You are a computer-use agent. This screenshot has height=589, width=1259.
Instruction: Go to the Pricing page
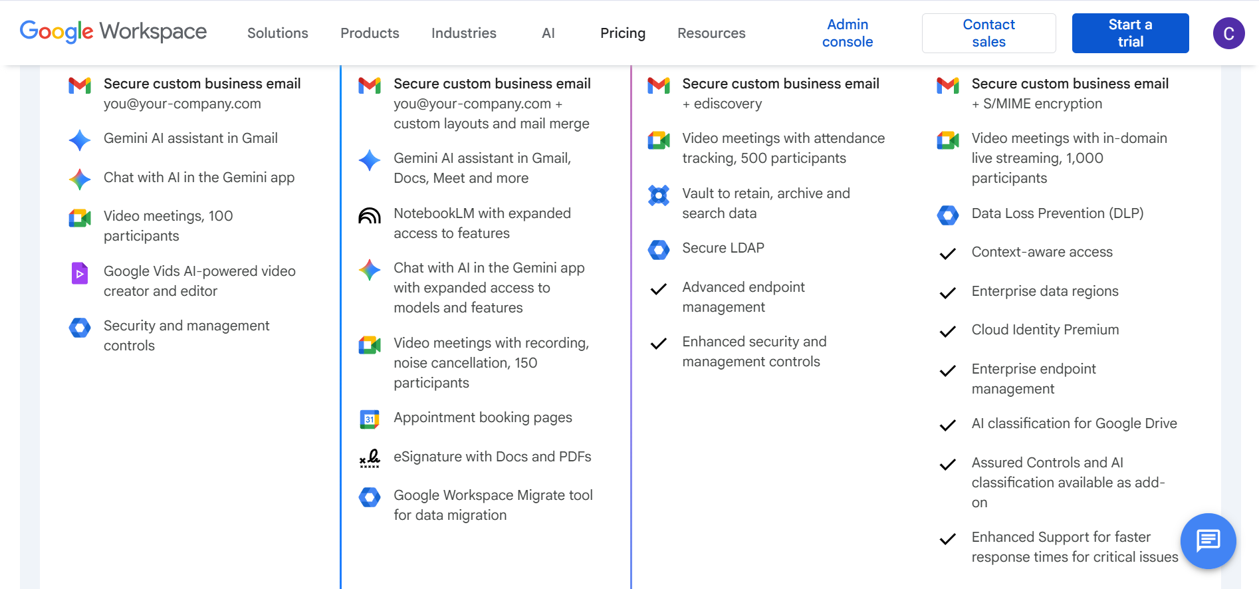(x=623, y=33)
